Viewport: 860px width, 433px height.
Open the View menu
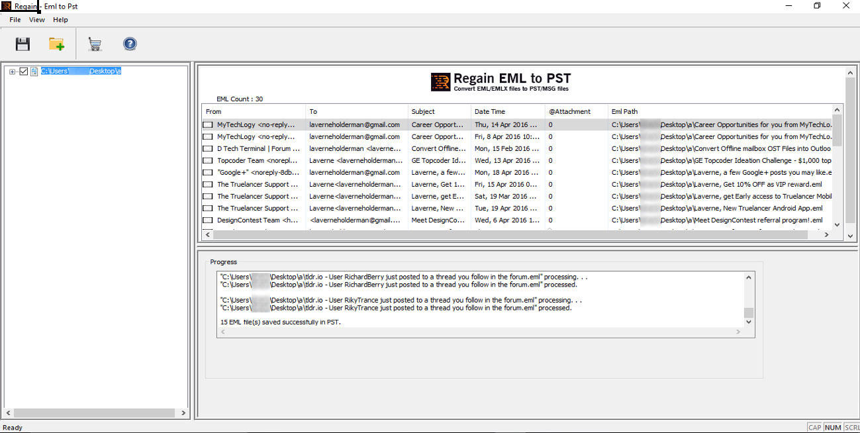coord(37,20)
